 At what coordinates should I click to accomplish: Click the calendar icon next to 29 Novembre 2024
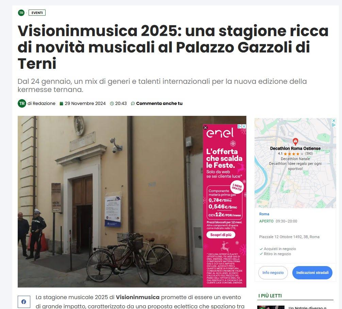click(61, 104)
